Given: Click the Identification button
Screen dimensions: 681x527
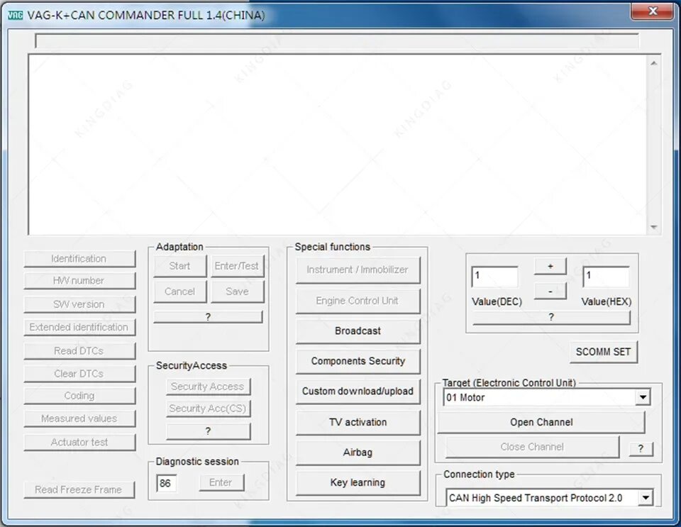Looking at the screenshot, I should click(x=79, y=259).
